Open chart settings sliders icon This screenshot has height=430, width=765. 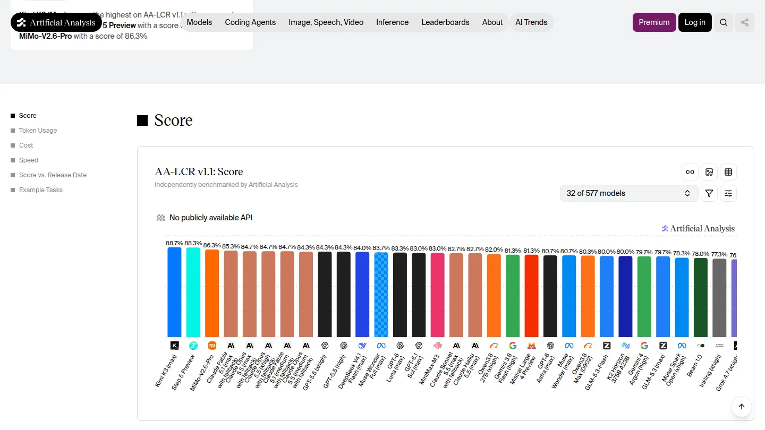(x=728, y=193)
